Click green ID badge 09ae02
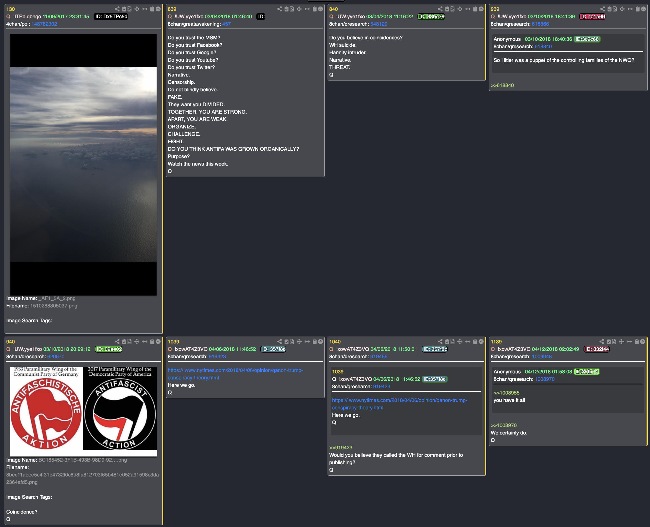Viewport: 650px width, 527px height. [109, 349]
